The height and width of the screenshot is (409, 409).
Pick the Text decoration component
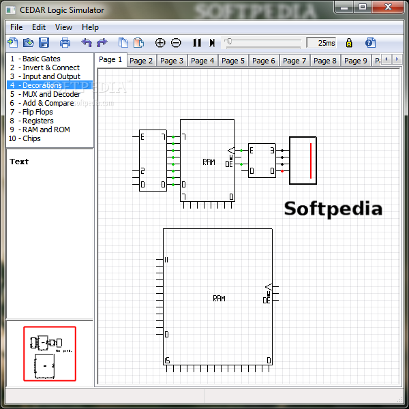(x=19, y=162)
